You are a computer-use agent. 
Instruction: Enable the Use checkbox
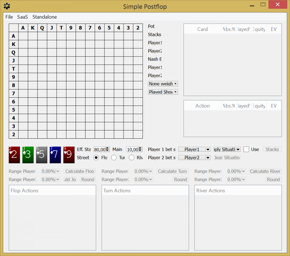click(x=246, y=149)
